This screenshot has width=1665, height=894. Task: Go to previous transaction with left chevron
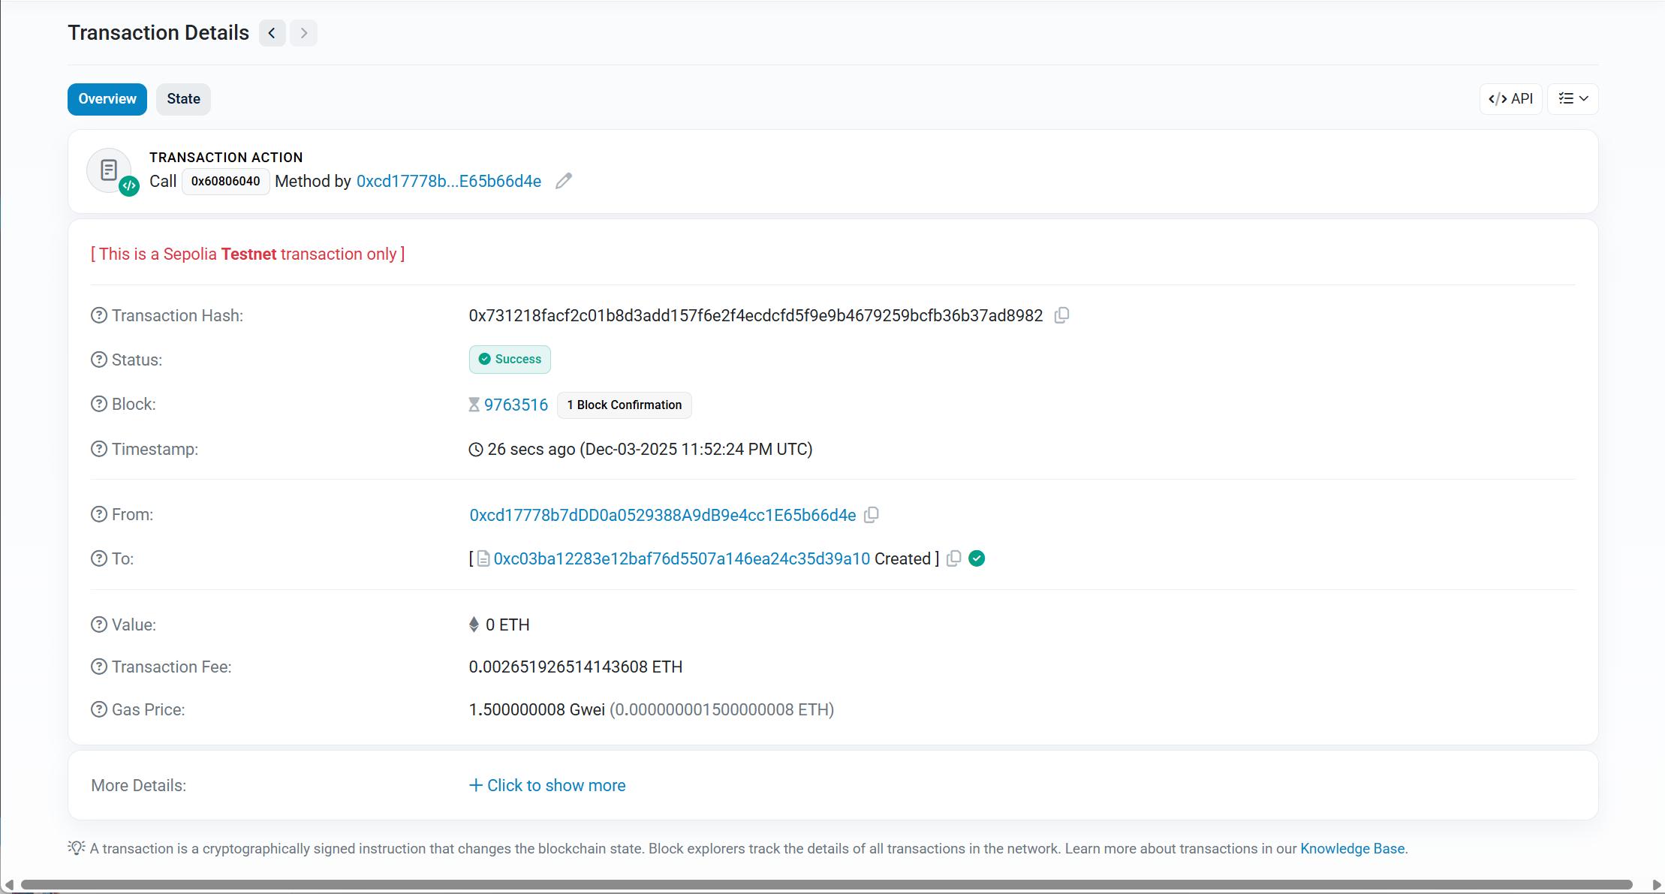(272, 33)
